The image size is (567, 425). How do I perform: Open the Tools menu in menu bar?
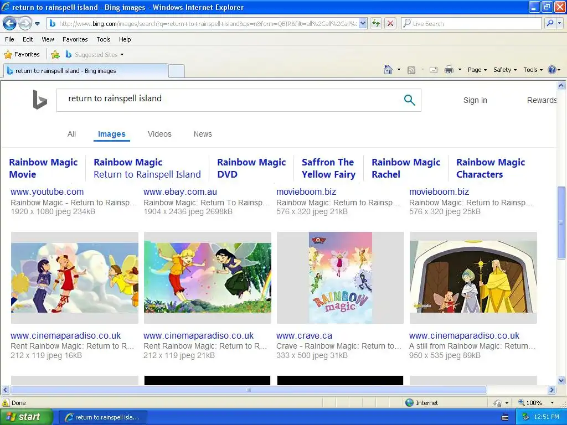[x=104, y=39]
